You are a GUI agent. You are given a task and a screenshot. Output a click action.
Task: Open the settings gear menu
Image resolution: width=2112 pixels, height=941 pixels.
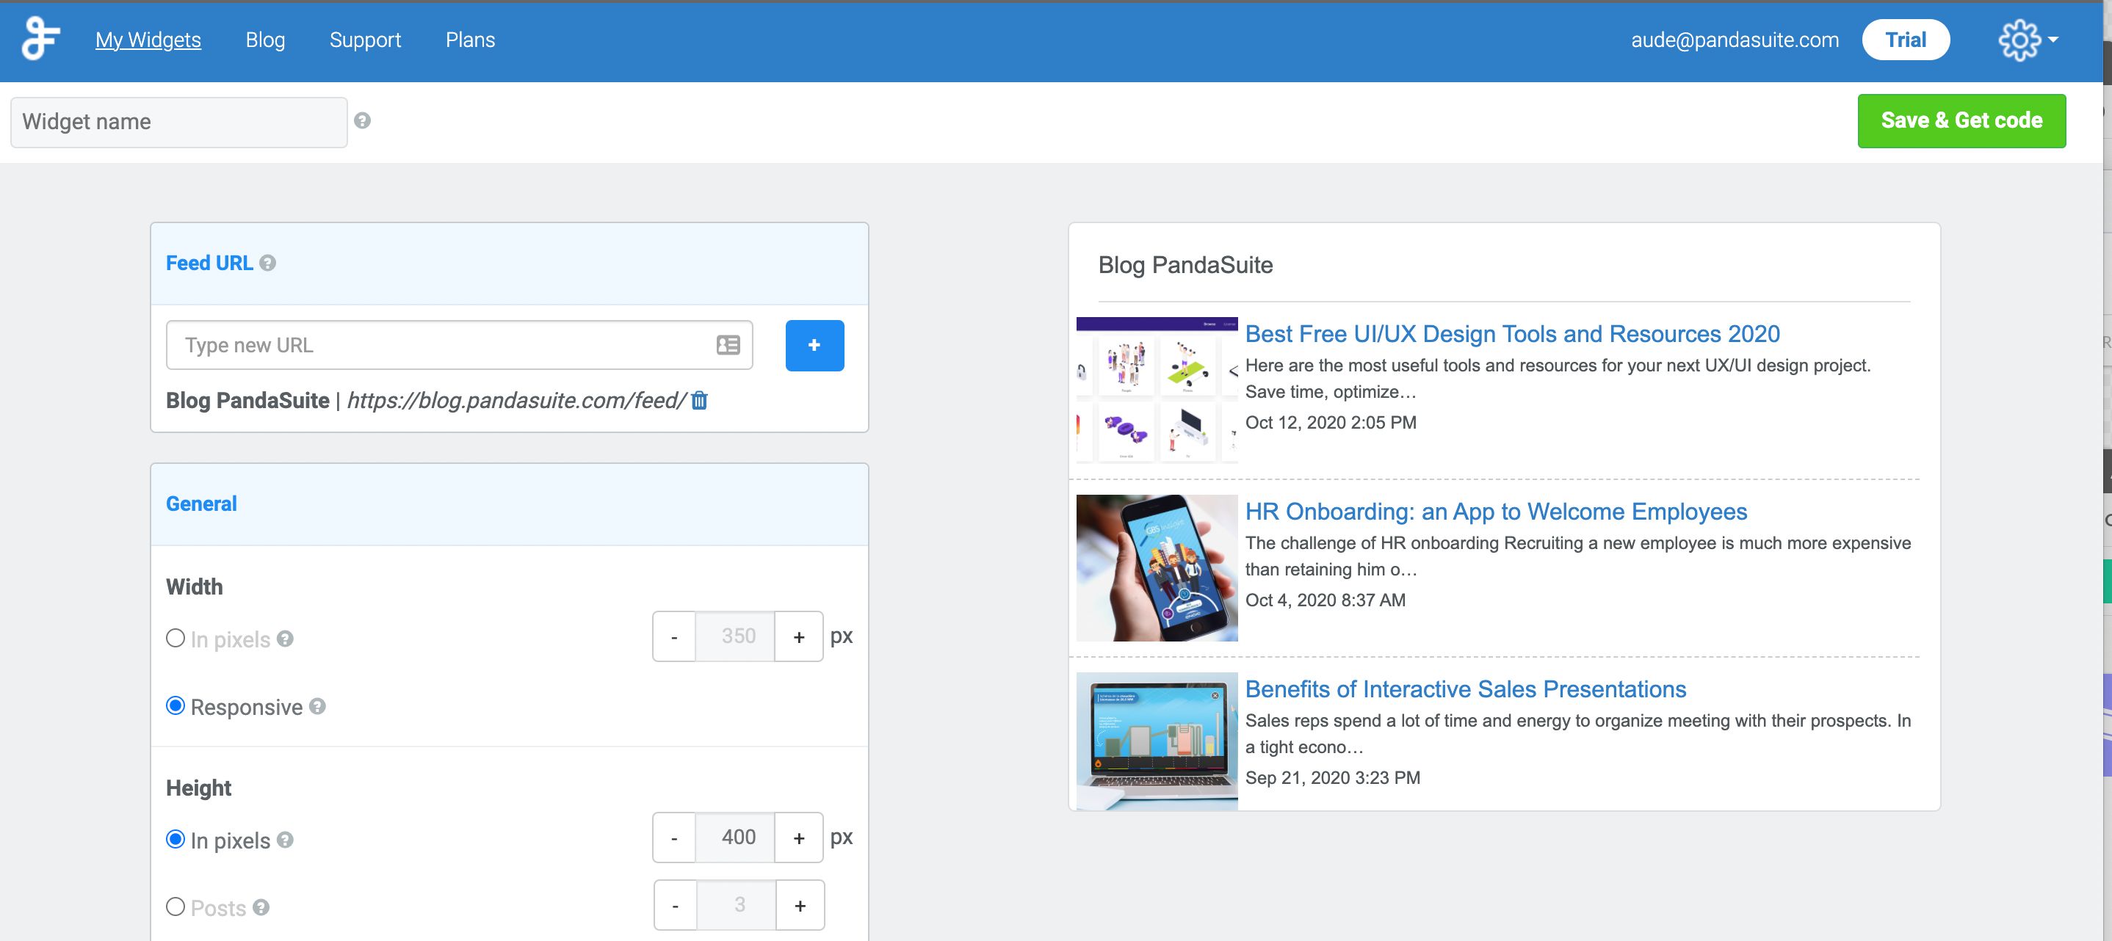point(2020,40)
